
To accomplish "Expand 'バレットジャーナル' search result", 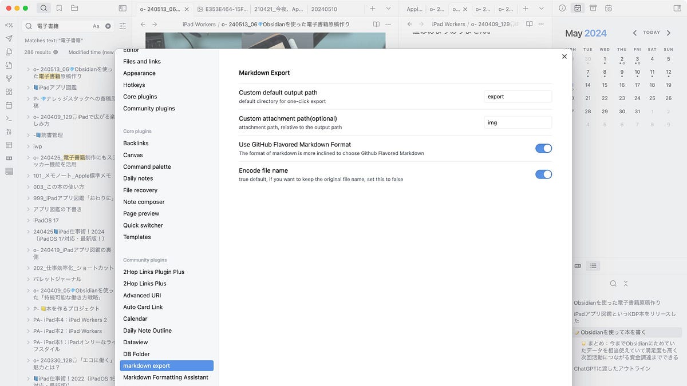I will (x=28, y=279).
